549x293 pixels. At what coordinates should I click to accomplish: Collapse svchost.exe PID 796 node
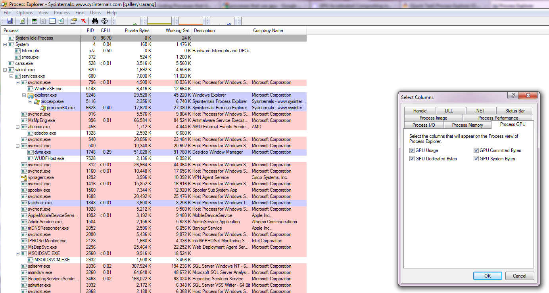[x=17, y=82]
